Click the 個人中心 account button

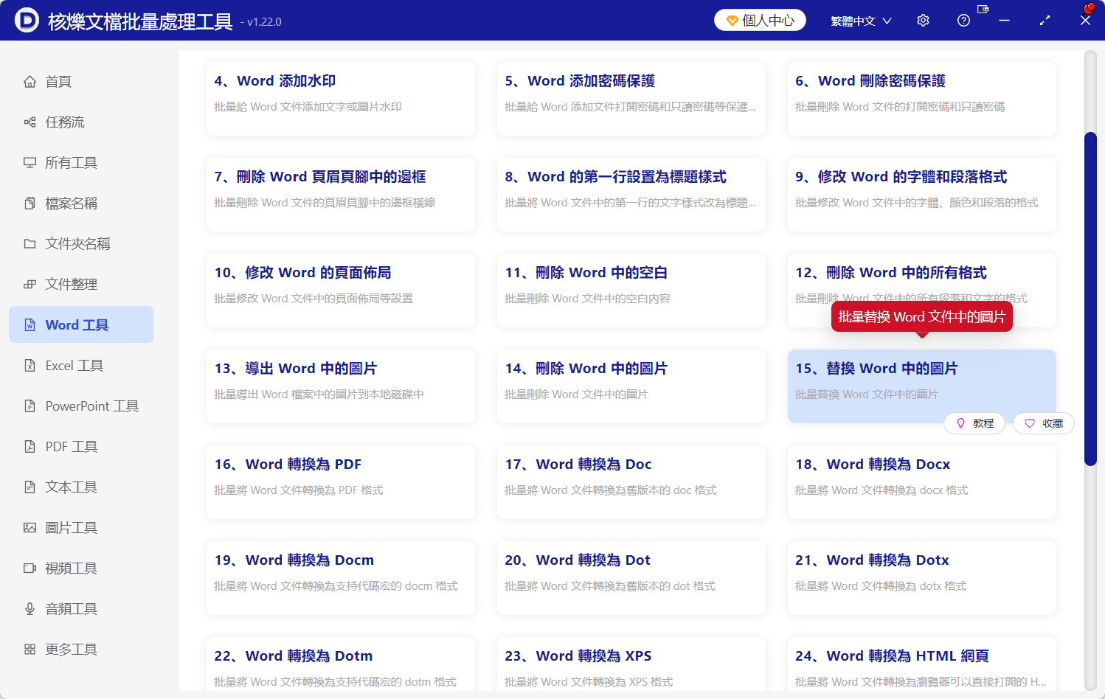759,20
